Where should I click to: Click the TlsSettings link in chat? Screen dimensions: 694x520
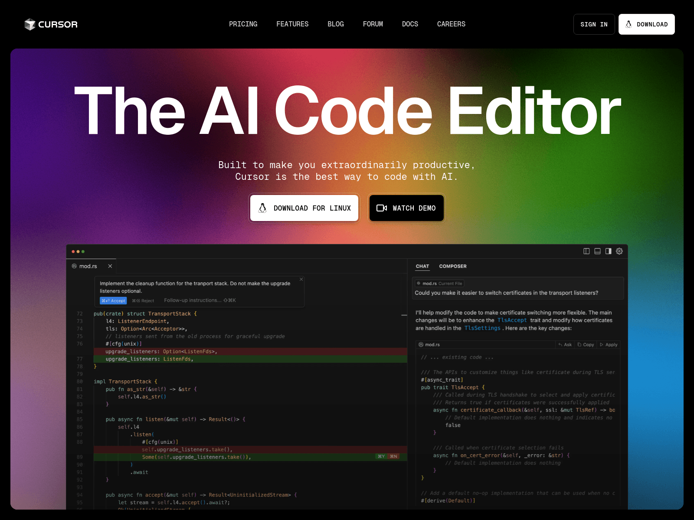[482, 328]
